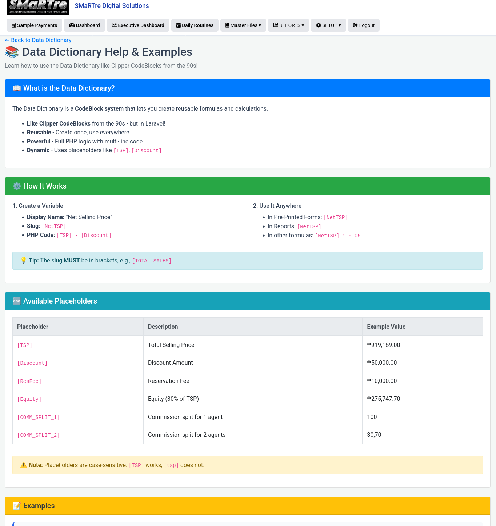496x526 pixels.
Task: Select the [Equity] placeholder table cell
Action: pos(78,399)
